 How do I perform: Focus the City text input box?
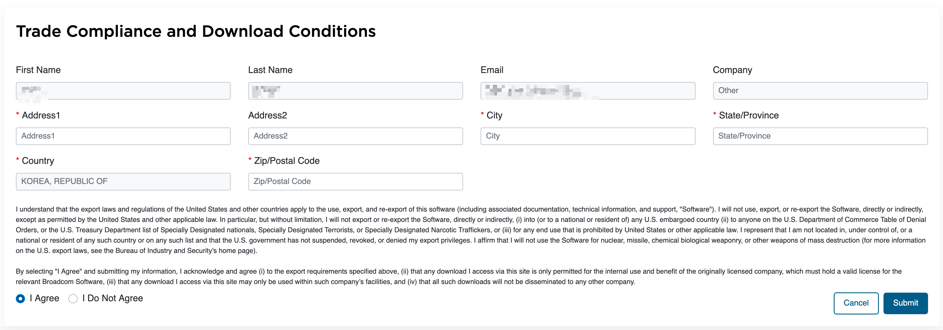tap(588, 136)
